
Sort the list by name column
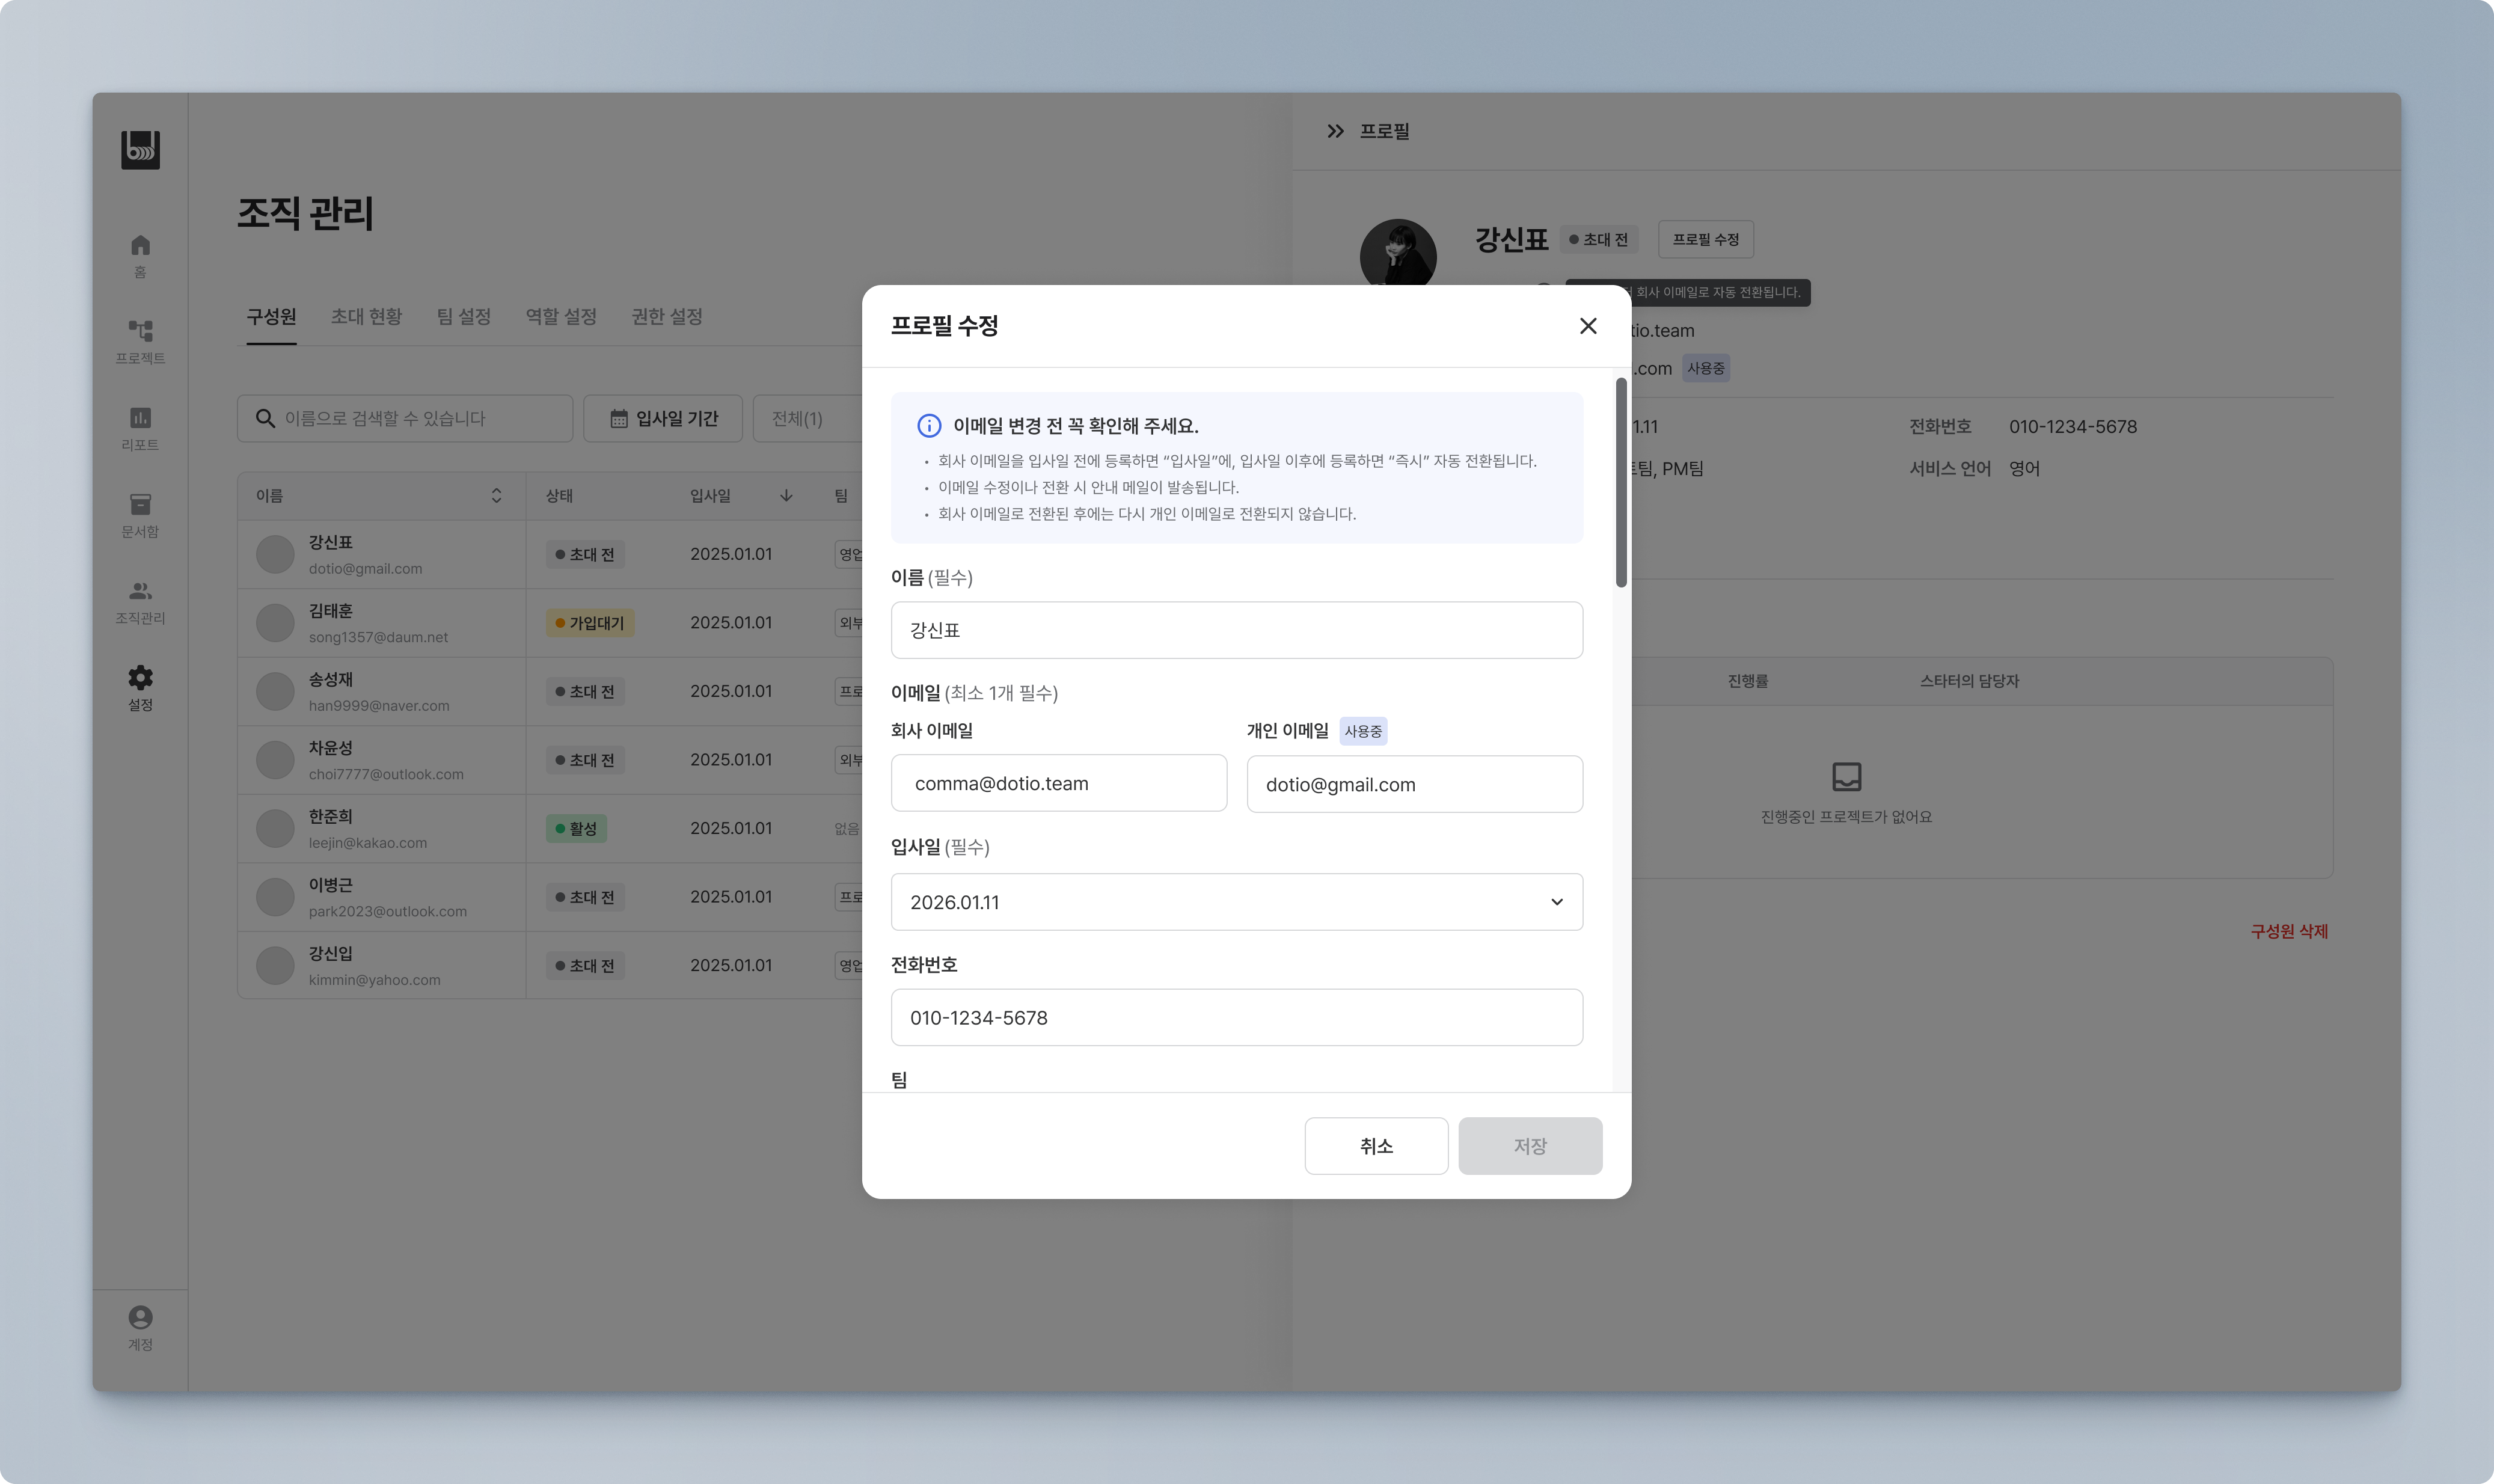point(496,496)
